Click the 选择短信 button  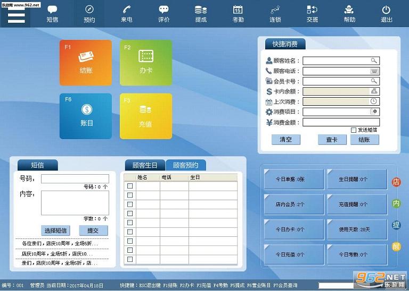pyautogui.click(x=55, y=230)
